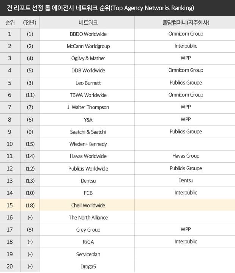Viewport: 235px width, 273px height.
Task: Click the 순위 column header
Action: click(x=10, y=22)
